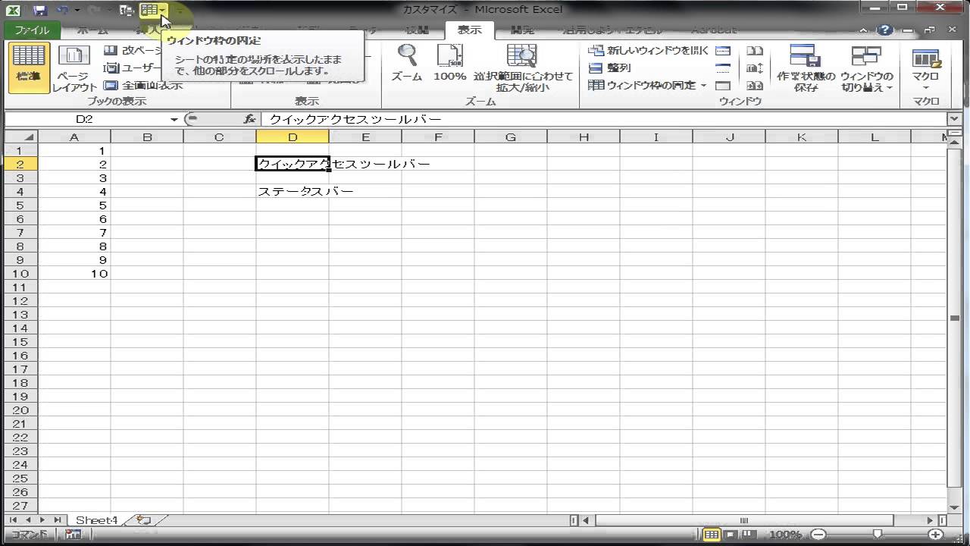This screenshot has height=546, width=970.
Task: Click the Save icon in Quick Access Toolbar
Action: pyautogui.click(x=39, y=11)
